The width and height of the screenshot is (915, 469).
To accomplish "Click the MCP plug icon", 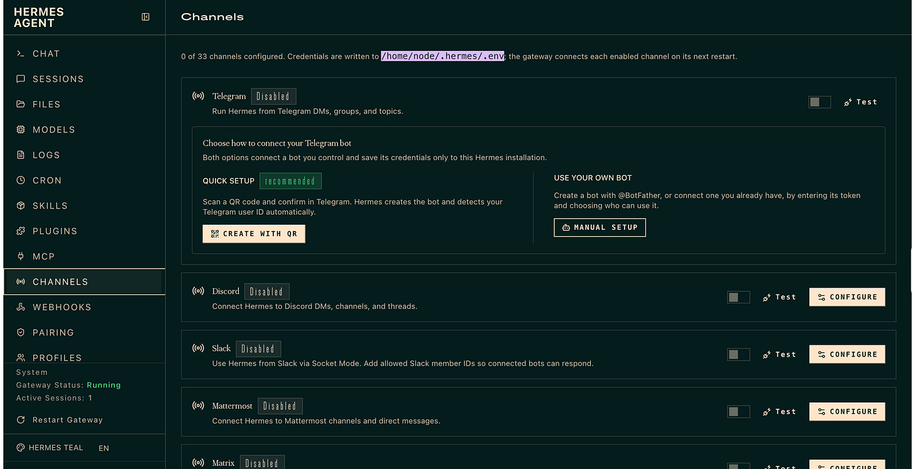I will tap(21, 256).
